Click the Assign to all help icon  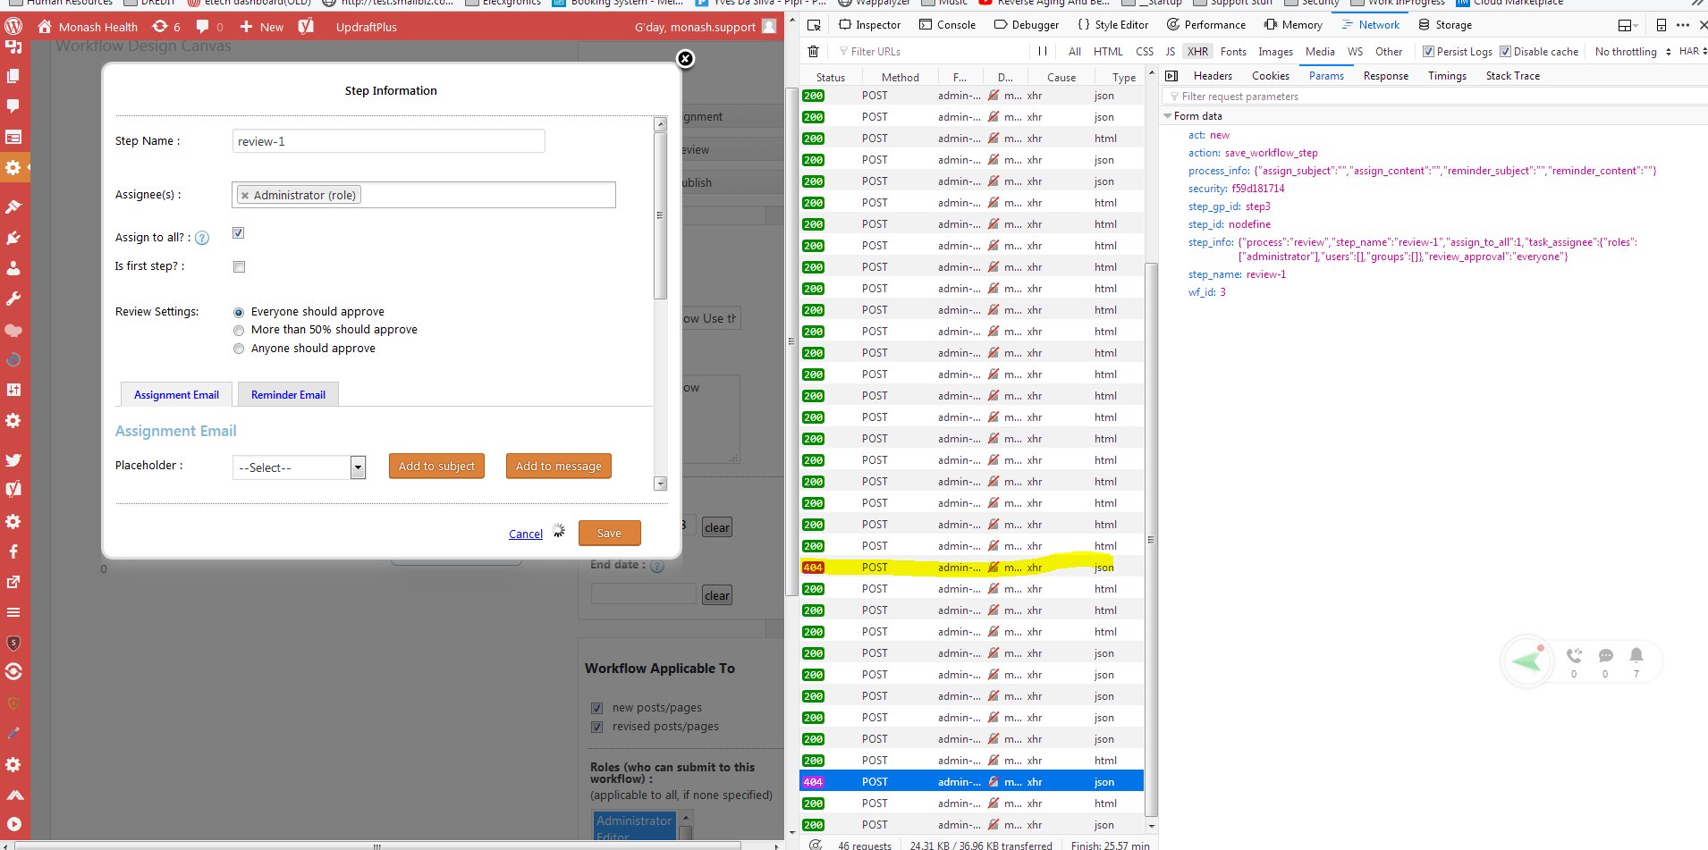point(202,238)
